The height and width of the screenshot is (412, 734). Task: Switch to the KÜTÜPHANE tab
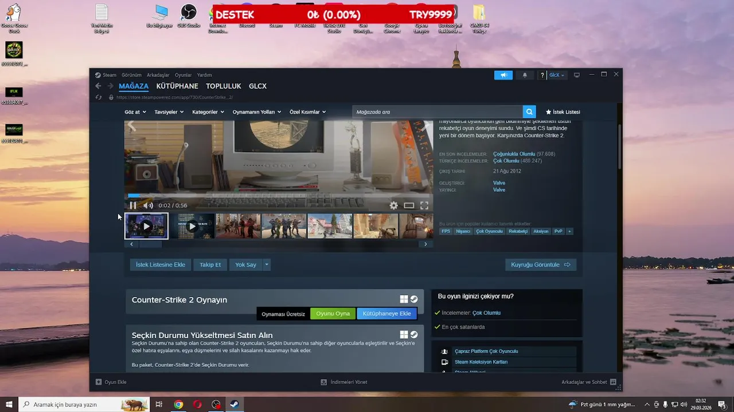[177, 86]
